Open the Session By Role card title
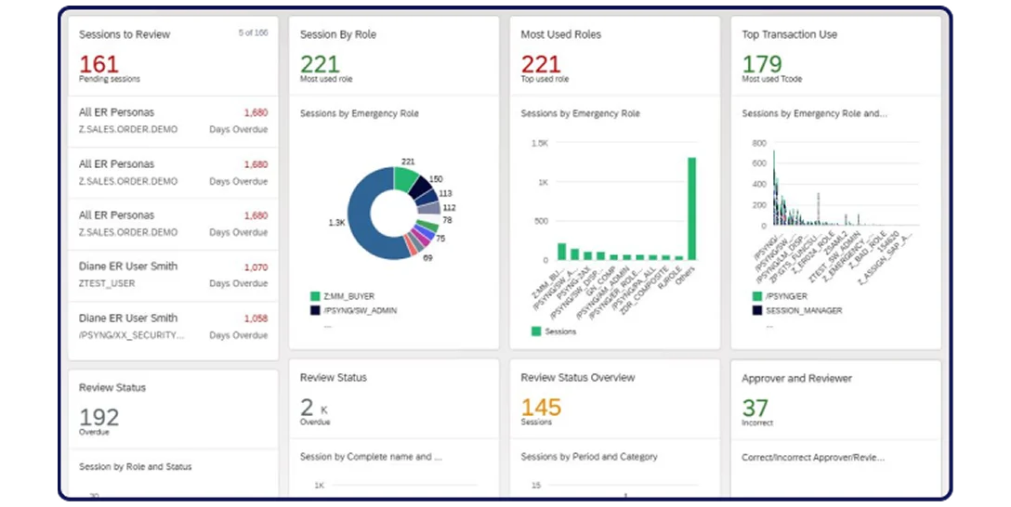1011x507 pixels. (x=337, y=34)
